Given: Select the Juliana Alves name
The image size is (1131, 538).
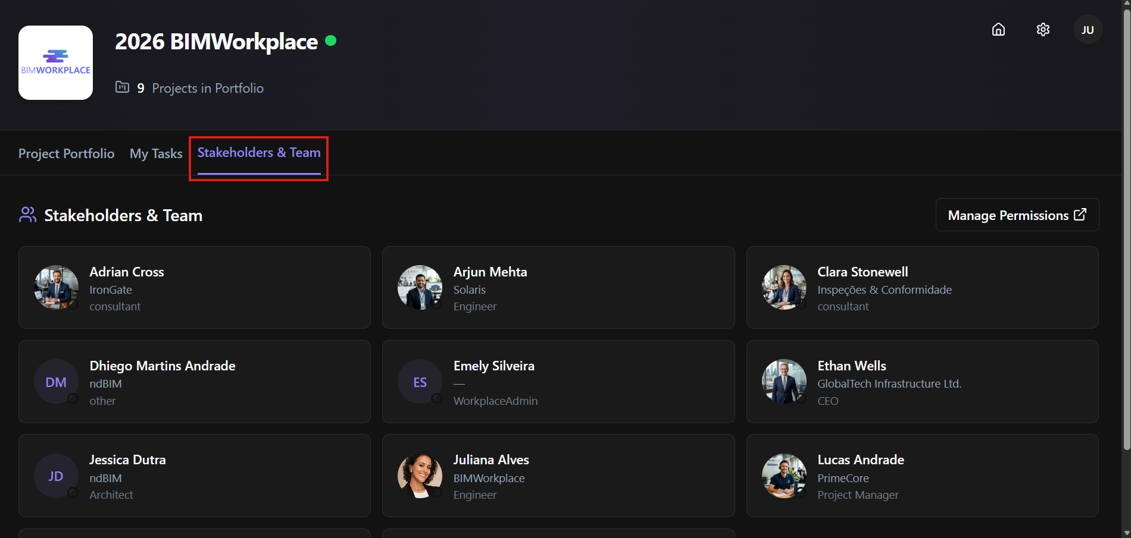Looking at the screenshot, I should [491, 460].
